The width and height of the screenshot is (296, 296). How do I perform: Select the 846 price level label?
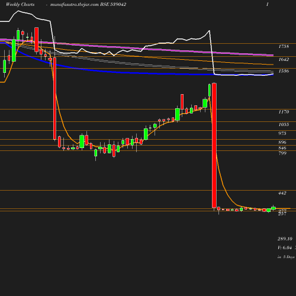(282, 148)
